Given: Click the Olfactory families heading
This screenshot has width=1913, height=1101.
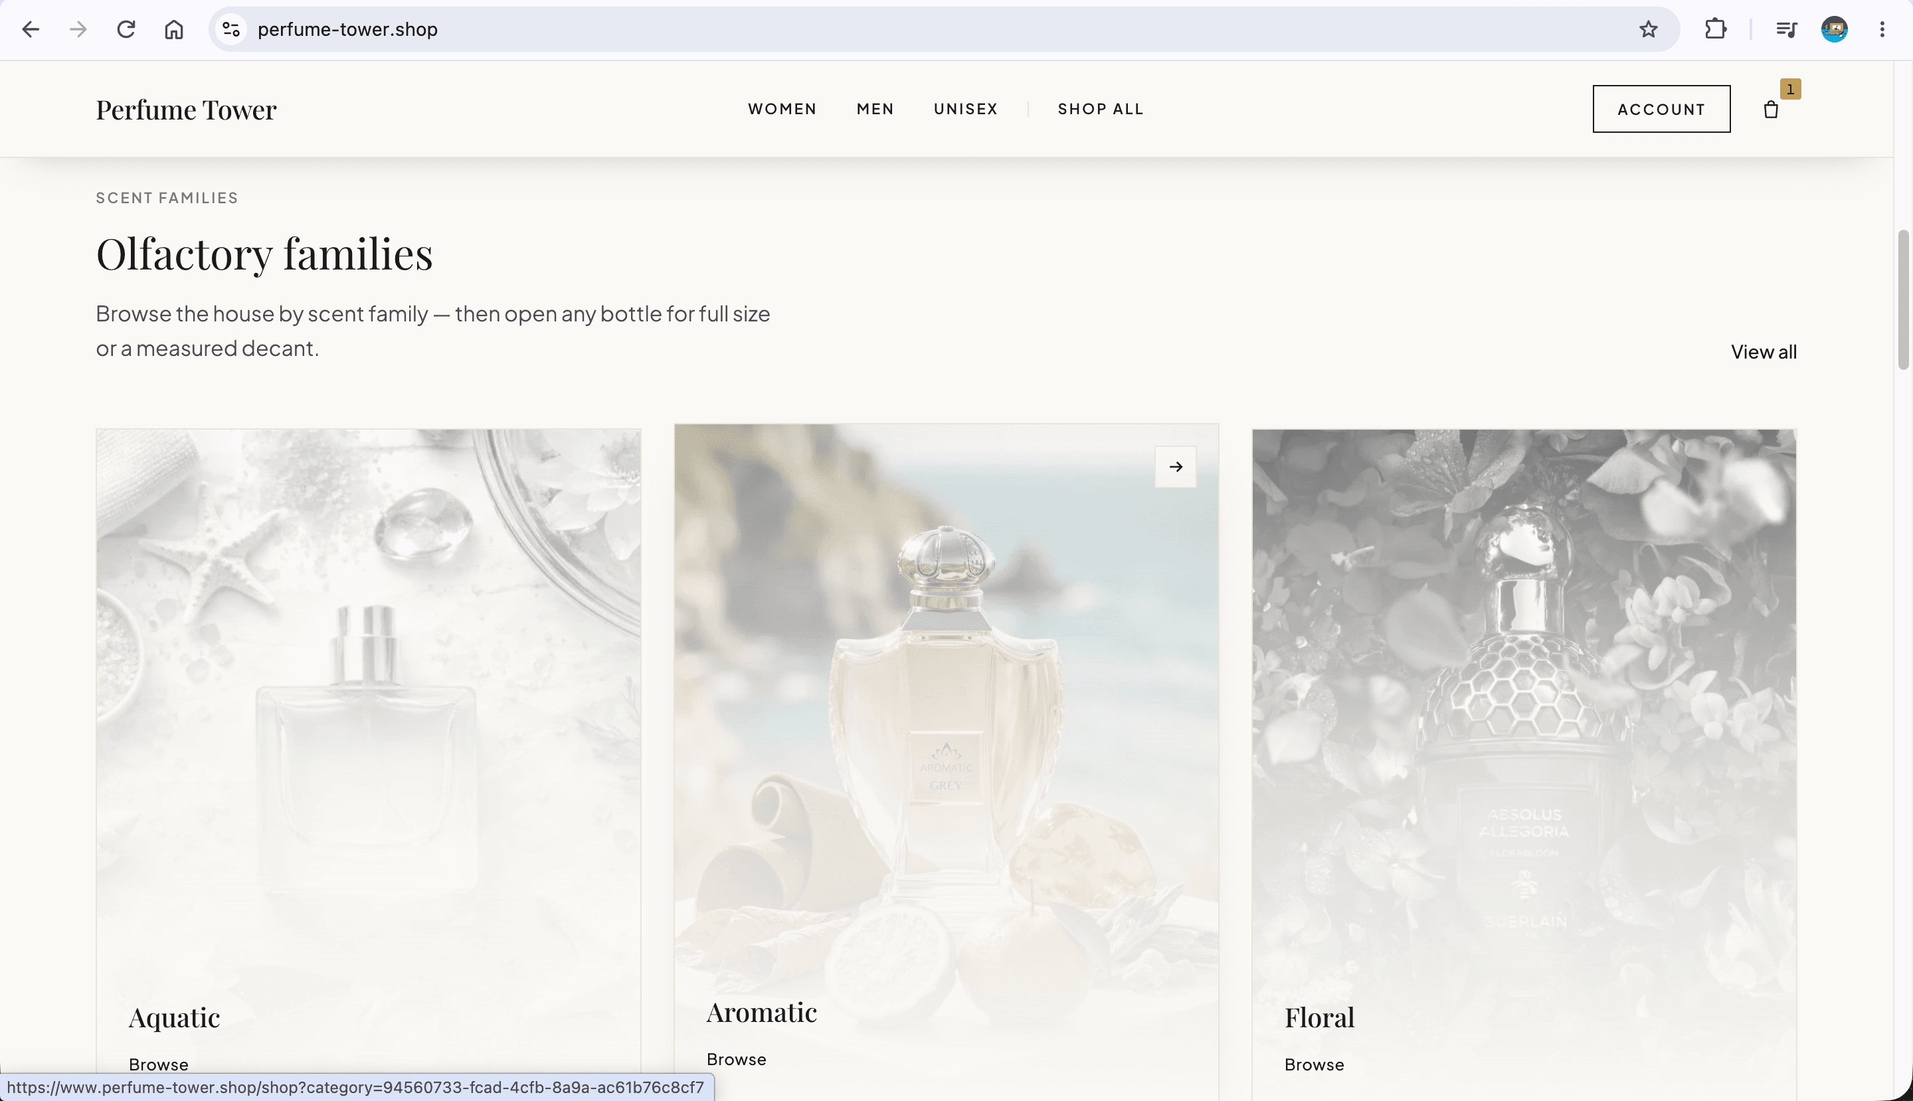Looking at the screenshot, I should tap(264, 254).
